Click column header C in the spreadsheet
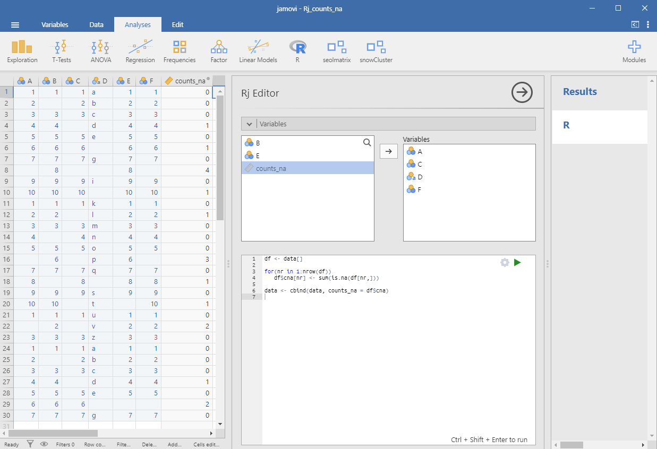Viewport: 657px width, 449px height. (x=74, y=81)
